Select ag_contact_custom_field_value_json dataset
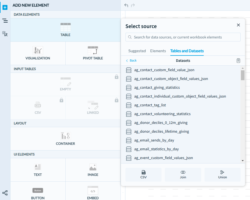Image resolution: width=250 pixels, height=200 pixels. [x=181, y=70]
